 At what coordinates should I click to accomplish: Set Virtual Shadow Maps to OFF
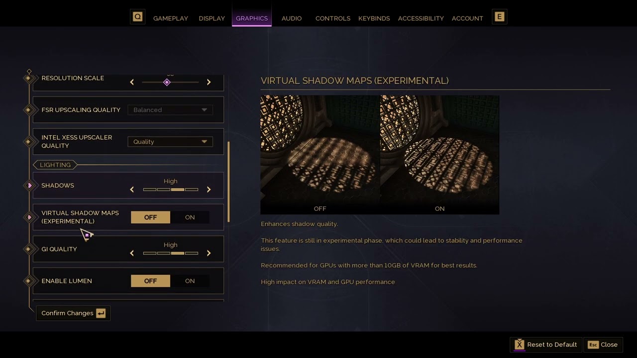[x=150, y=217]
